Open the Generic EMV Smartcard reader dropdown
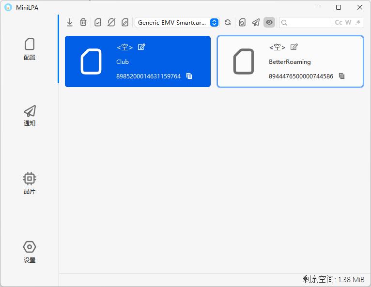Screen dimensions: 371x287 point(177,22)
